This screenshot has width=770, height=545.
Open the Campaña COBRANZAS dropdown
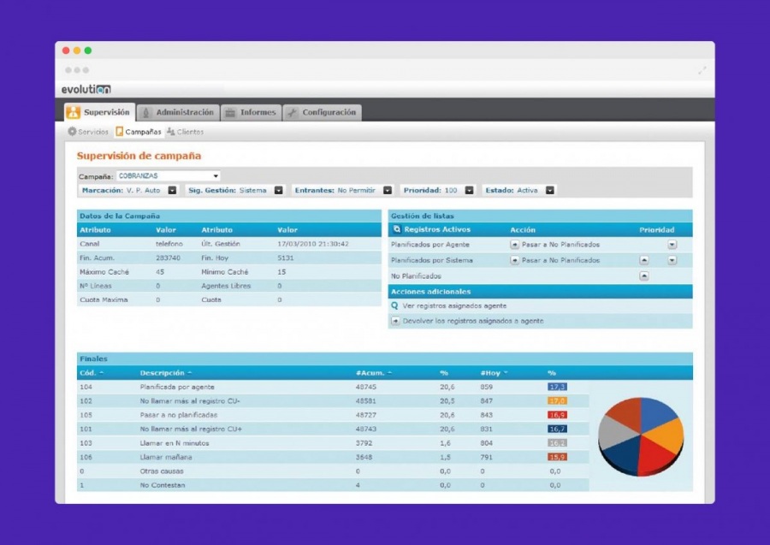(x=168, y=175)
